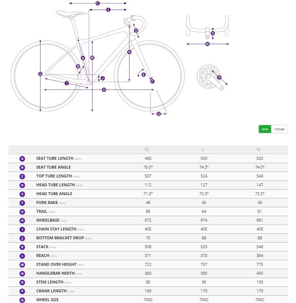Click the C top tube marker on diagram
This screenshot has width=296, height=303.
tap(98, 3)
